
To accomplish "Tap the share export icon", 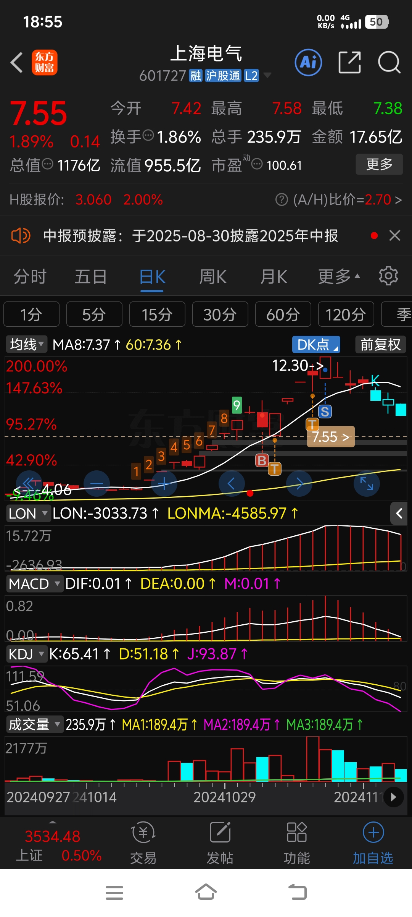I will (349, 62).
